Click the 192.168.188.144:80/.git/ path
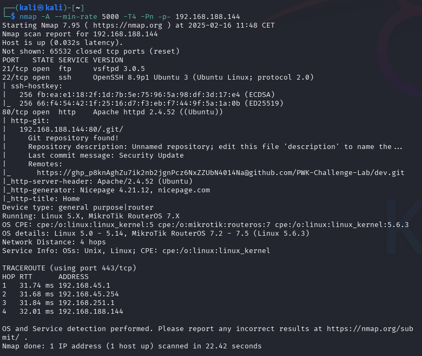 [71, 130]
